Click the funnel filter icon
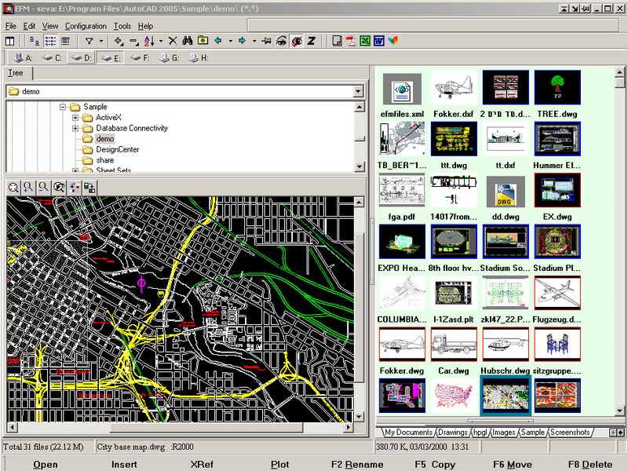628x471 pixels. (x=89, y=41)
